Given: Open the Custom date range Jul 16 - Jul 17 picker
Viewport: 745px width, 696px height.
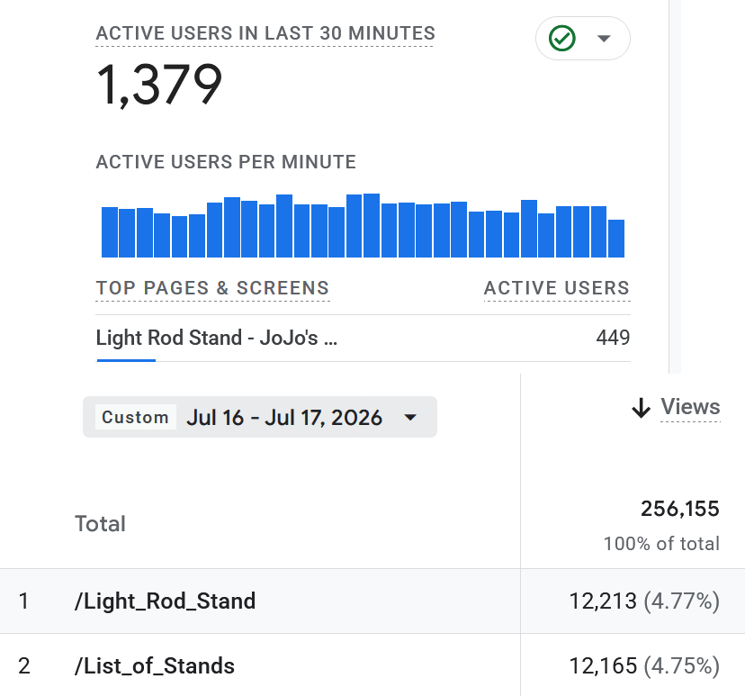Looking at the screenshot, I should tap(260, 417).
